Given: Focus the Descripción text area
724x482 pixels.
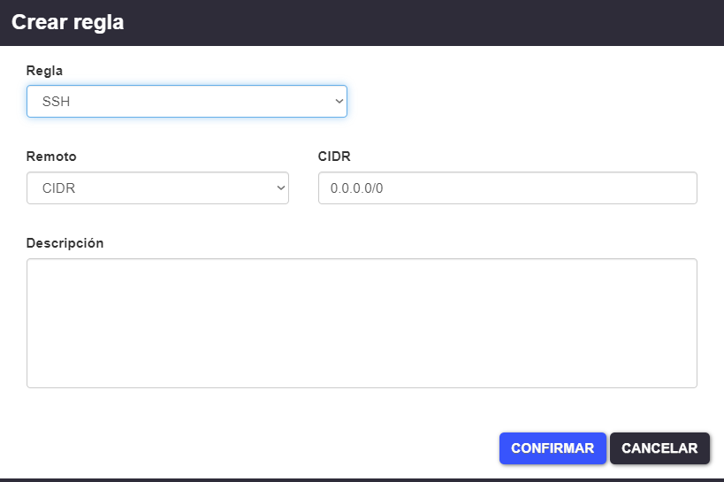Looking at the screenshot, I should 362,323.
